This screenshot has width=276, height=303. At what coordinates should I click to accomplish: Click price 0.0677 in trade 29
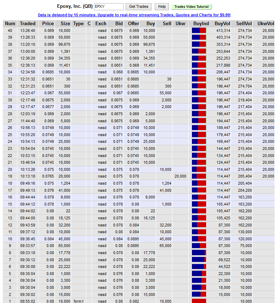(x=48, y=107)
